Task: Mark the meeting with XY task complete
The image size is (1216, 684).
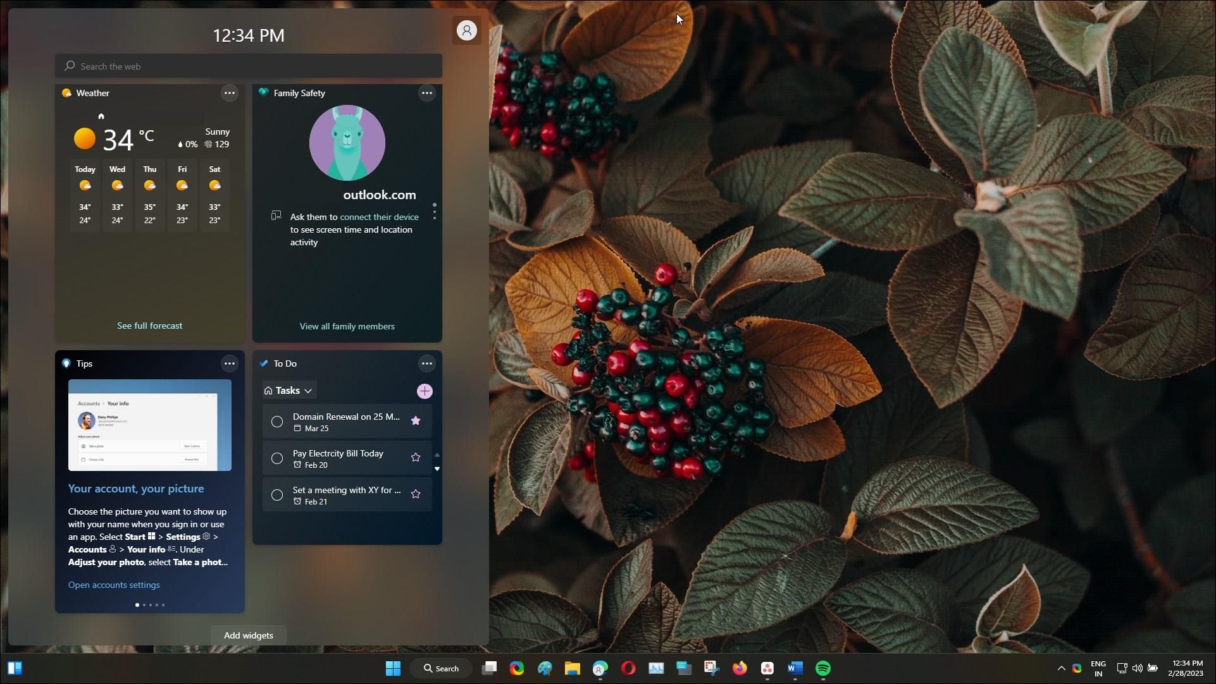Action: [276, 495]
